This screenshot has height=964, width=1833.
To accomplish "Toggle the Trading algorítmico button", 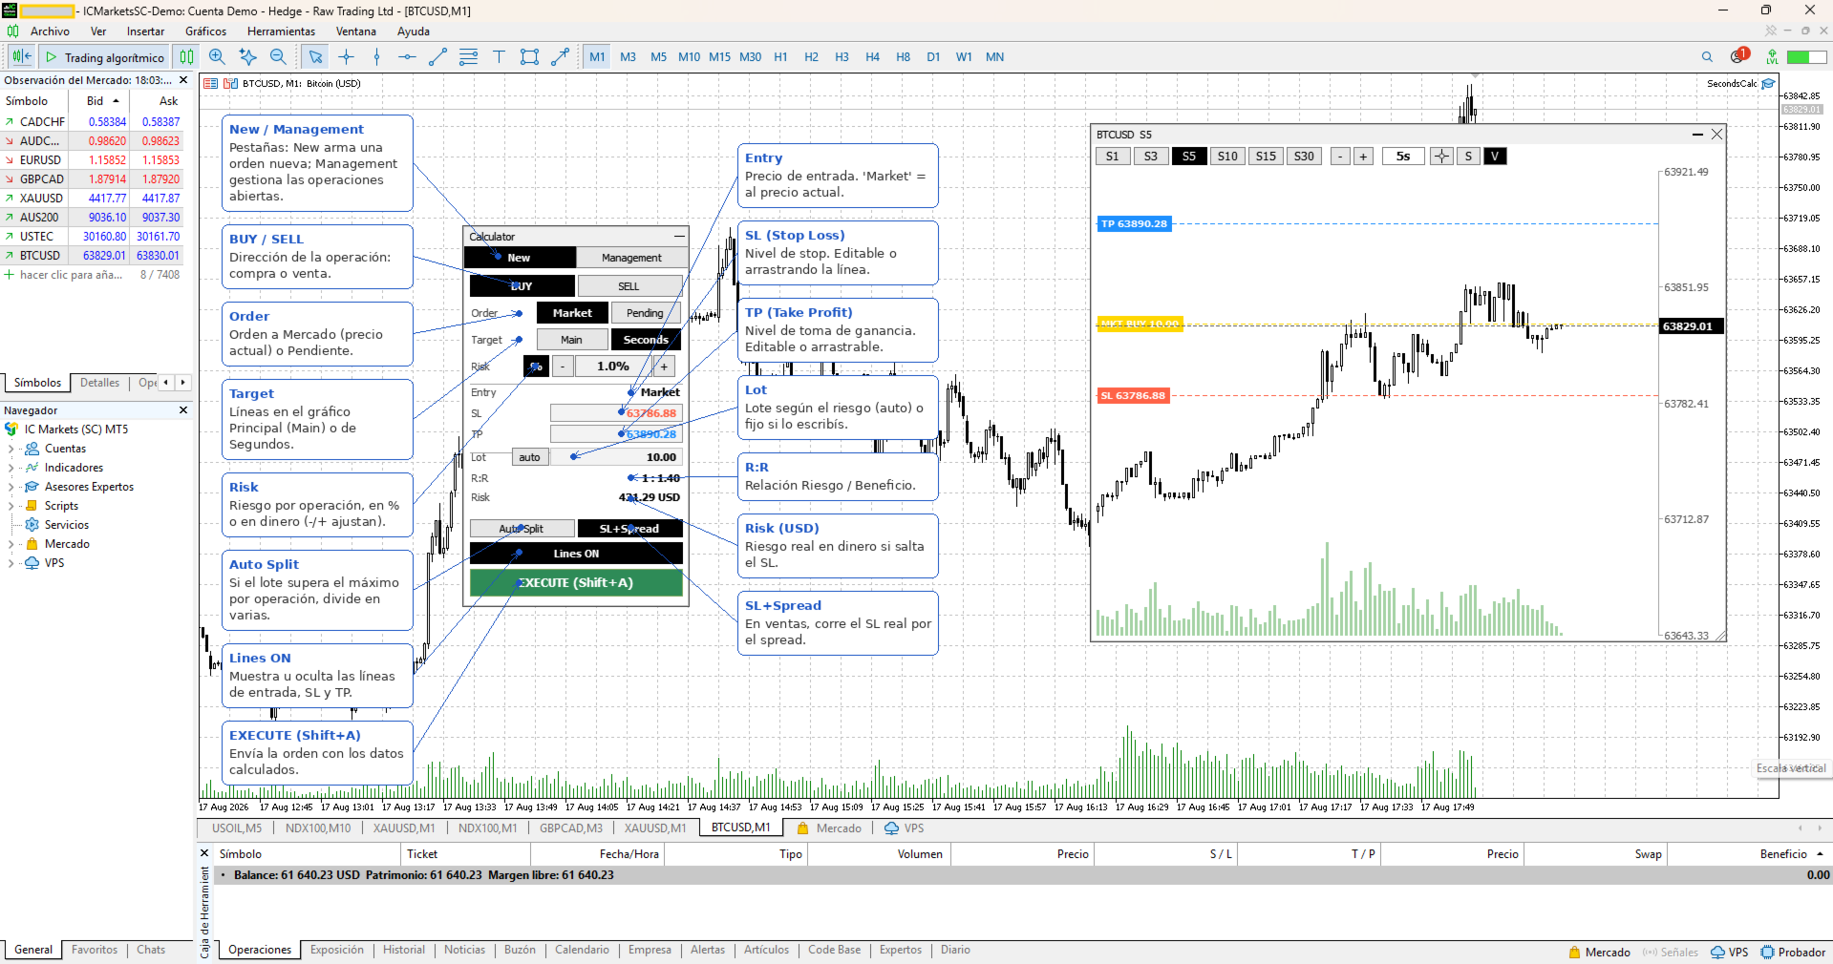I will click(x=105, y=57).
